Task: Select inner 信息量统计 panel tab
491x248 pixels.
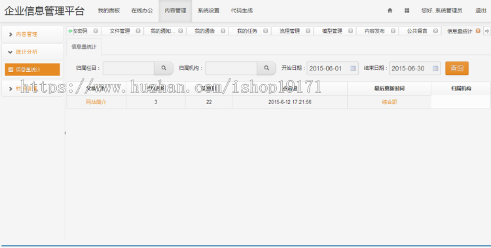Action: click(84, 46)
